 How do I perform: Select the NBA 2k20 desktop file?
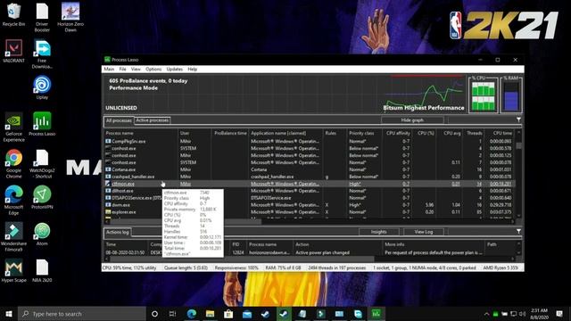click(42, 271)
